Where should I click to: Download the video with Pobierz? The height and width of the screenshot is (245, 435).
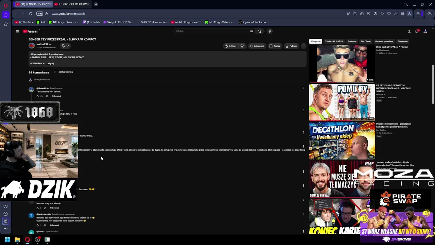pos(291,46)
